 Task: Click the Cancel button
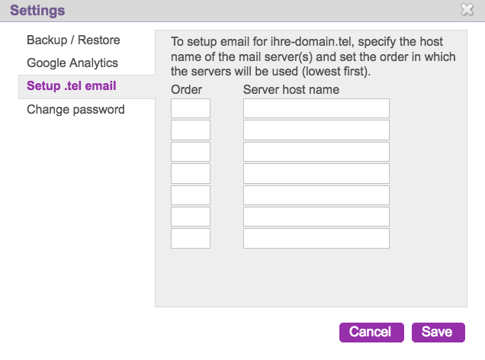tap(370, 332)
